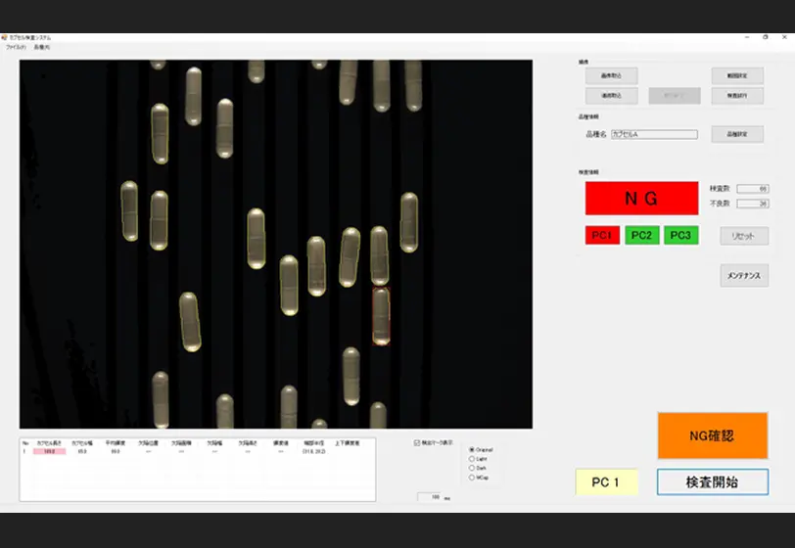Select the Light radio button
This screenshot has width=795, height=548.
coord(473,459)
